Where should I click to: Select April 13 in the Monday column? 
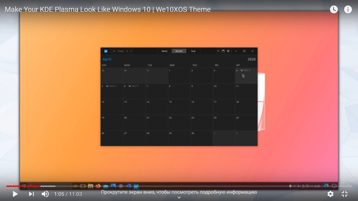(x=135, y=107)
